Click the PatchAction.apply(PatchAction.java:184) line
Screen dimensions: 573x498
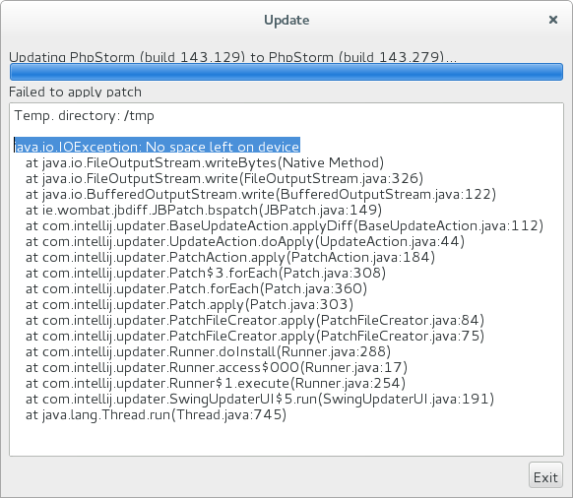pos(230,257)
